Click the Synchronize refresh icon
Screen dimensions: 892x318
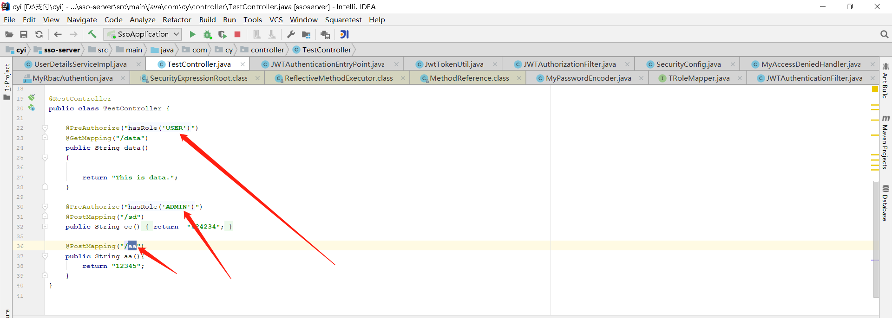pos(39,34)
